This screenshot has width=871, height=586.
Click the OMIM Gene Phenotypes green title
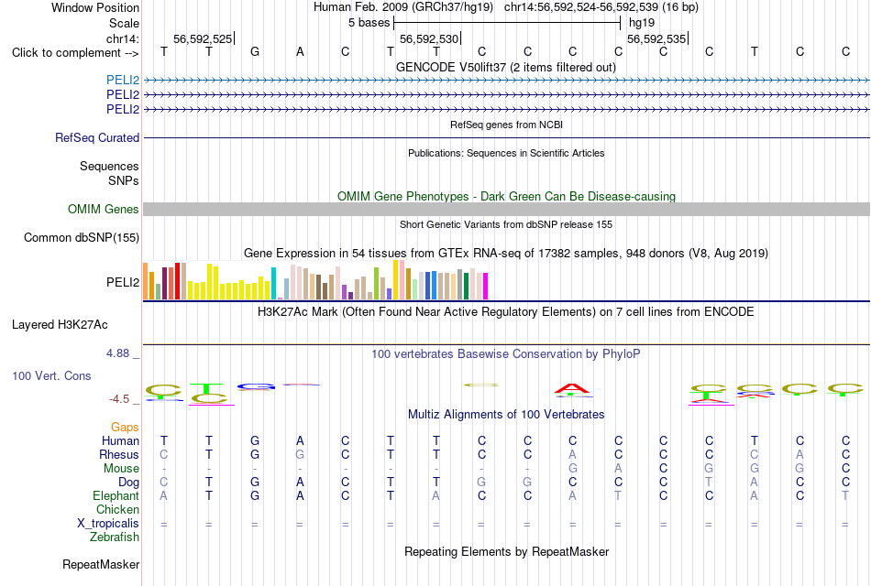click(x=506, y=197)
